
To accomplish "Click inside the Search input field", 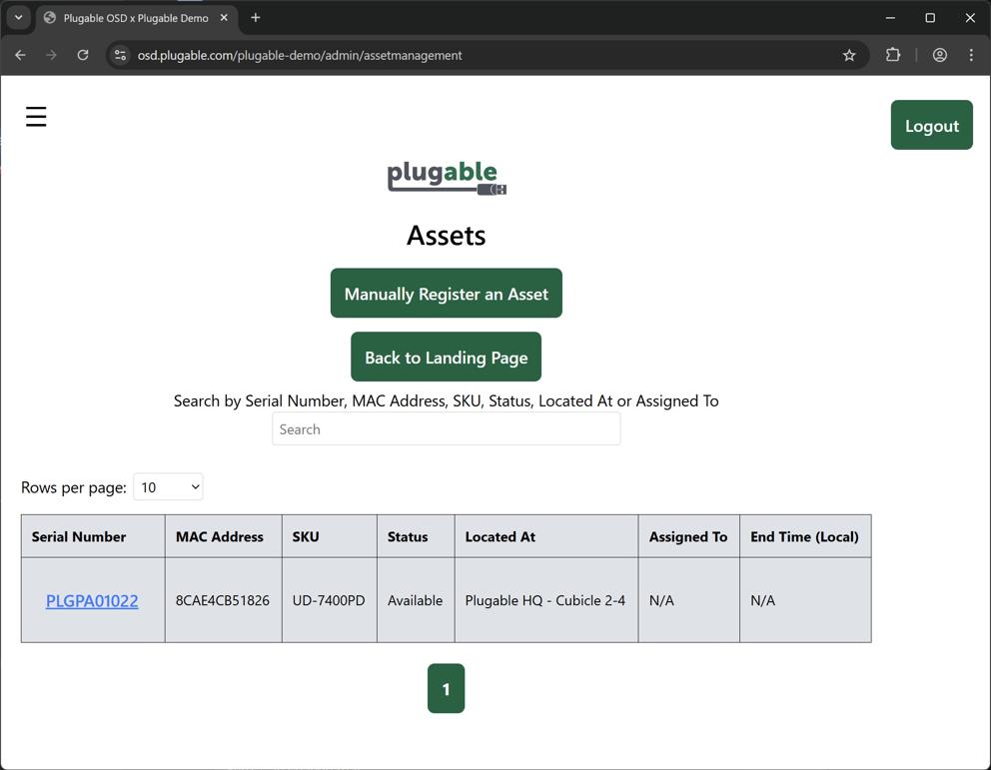I will point(446,428).
